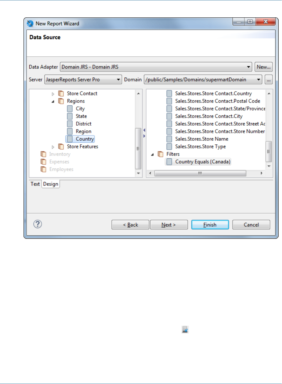Go to previous step with Back

pyautogui.click(x=130, y=225)
